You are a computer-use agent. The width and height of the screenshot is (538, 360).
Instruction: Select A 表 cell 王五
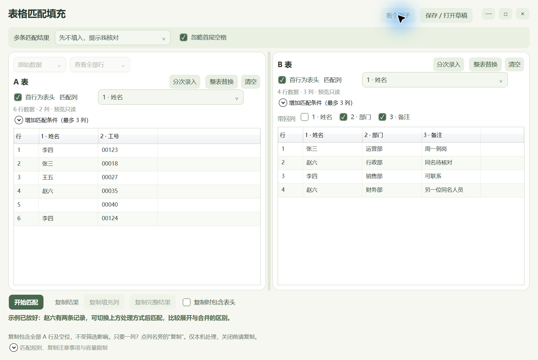[68, 177]
